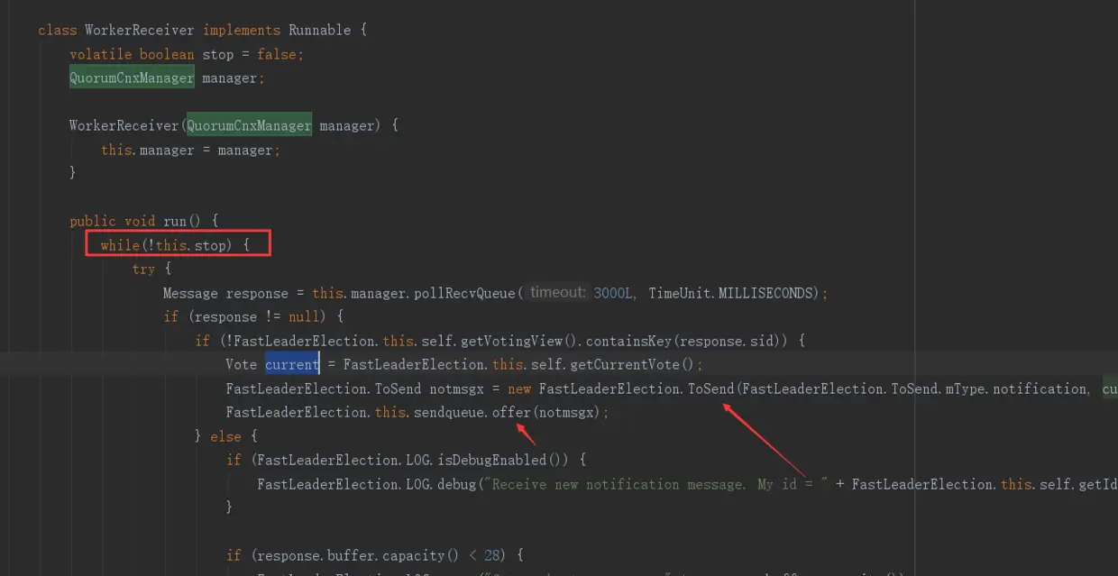The width and height of the screenshot is (1118, 576).
Task: Click highlighted QuorumCnxManager in the field declaration
Action: [x=132, y=78]
